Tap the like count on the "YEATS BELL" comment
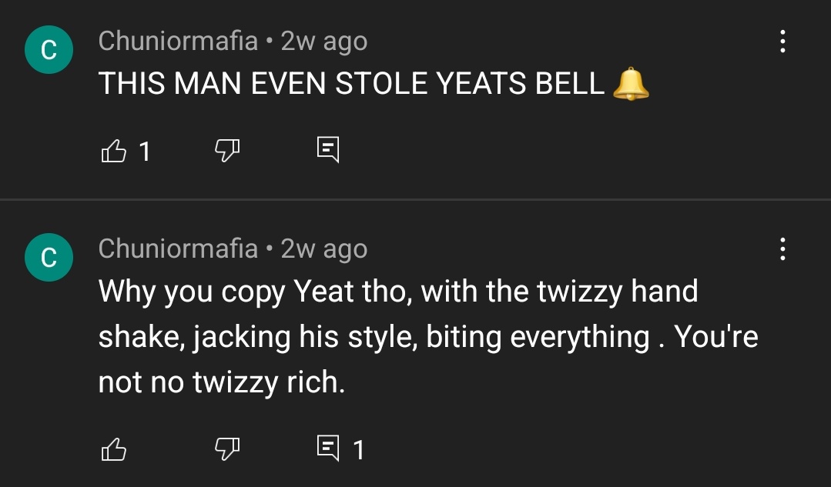Viewport: 831px width, 487px height. pos(144,152)
